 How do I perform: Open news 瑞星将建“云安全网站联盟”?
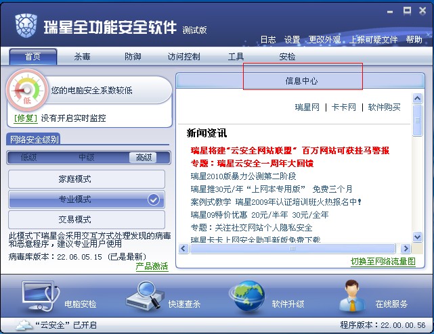coord(290,151)
